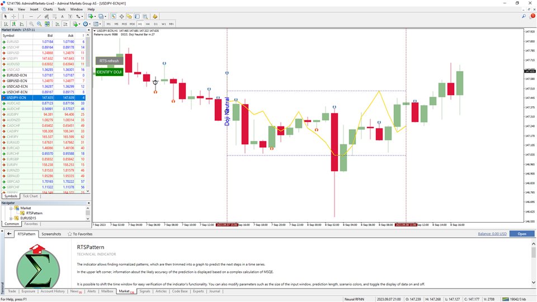Screen dimensions: 537x302
Task: Add RTSPattern To Favorites
Action: tap(80, 234)
